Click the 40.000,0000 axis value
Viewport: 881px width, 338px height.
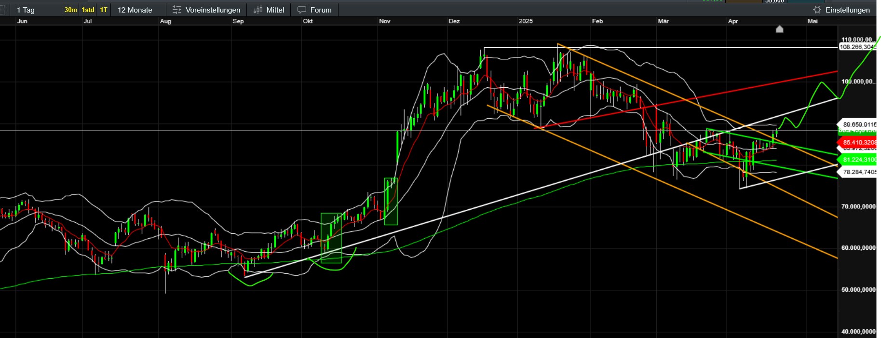click(858, 332)
